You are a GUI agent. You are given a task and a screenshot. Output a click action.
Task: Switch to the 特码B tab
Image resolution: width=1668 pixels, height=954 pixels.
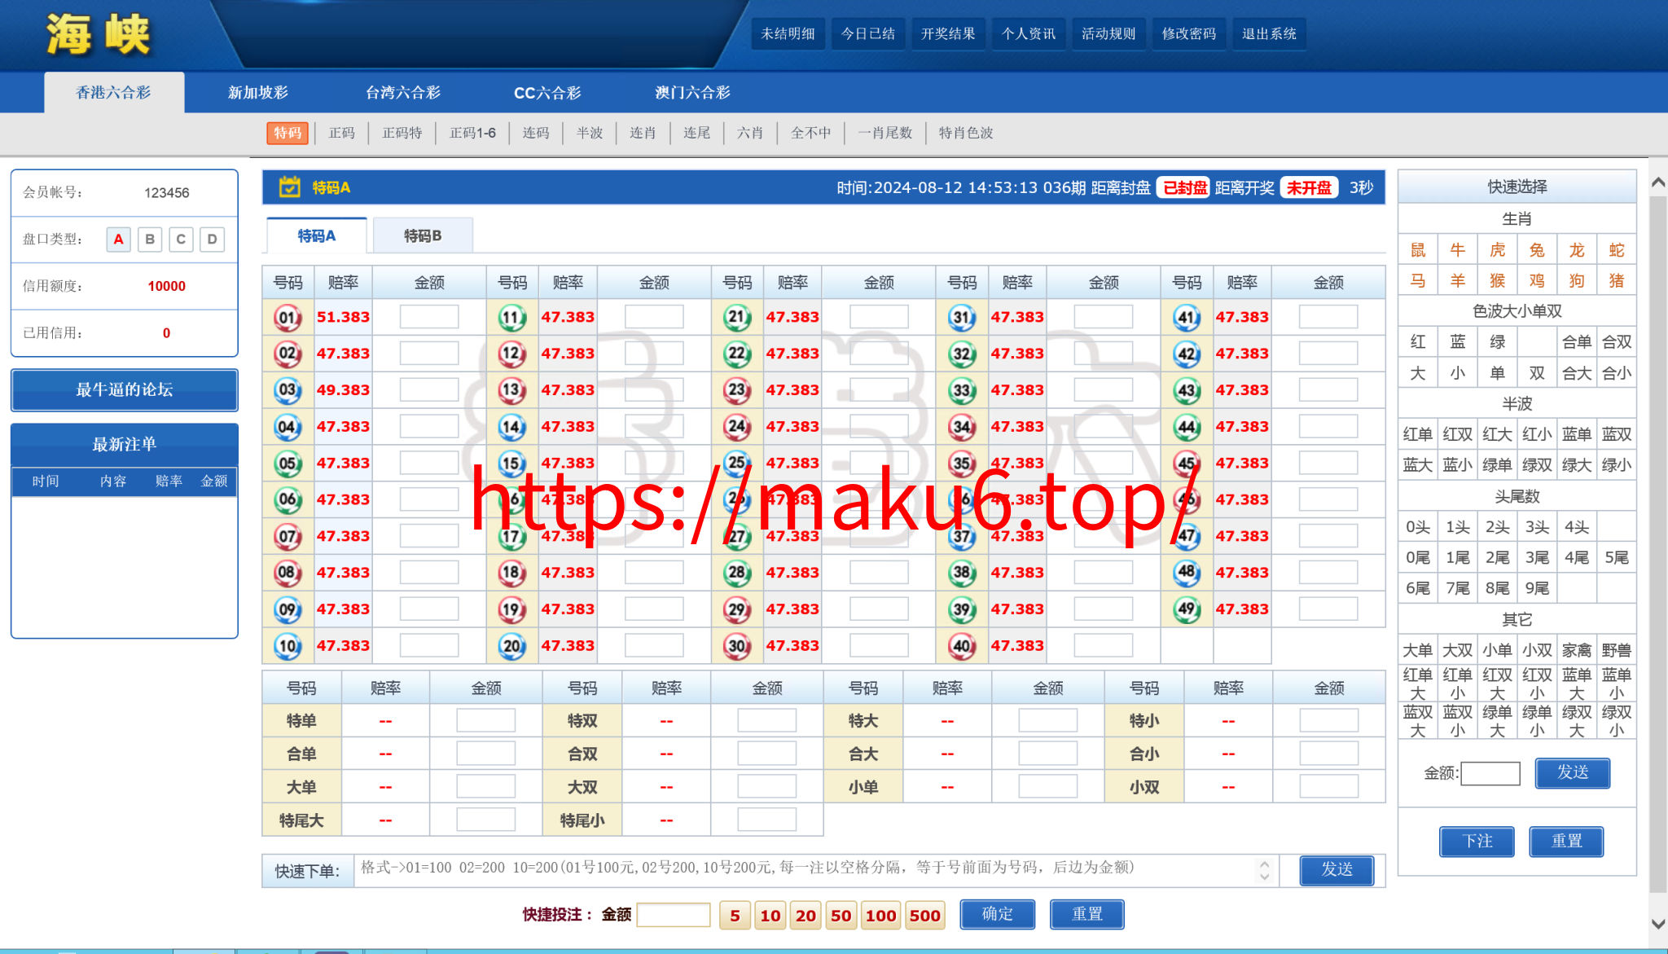[x=423, y=235]
